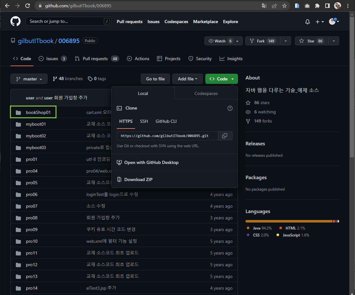Click the Go to file button
Screen dimensions: 355x295
click(x=155, y=79)
